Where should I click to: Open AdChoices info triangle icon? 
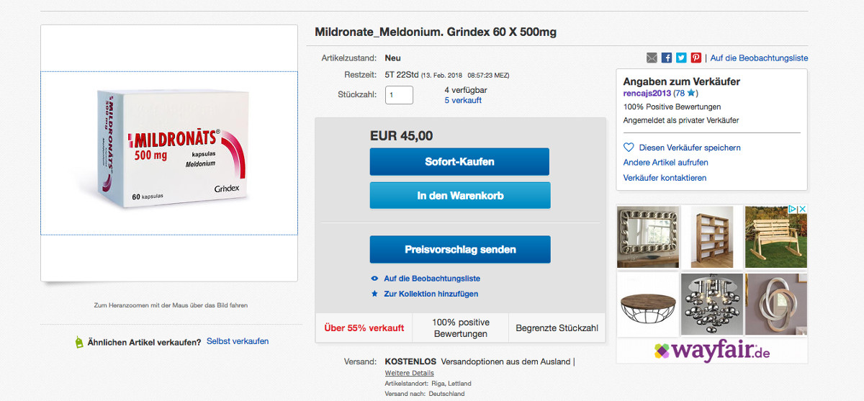[793, 209]
